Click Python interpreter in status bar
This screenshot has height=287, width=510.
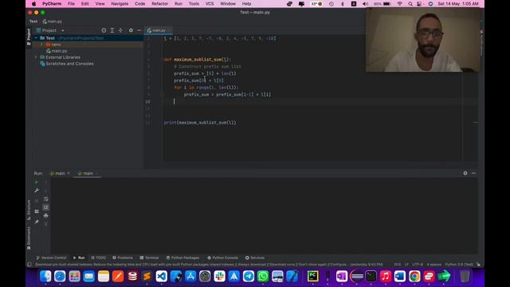[x=459, y=265]
